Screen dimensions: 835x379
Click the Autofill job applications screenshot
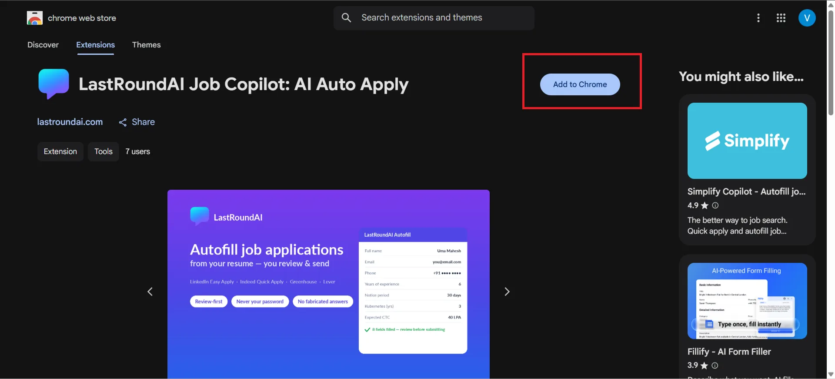click(328, 284)
